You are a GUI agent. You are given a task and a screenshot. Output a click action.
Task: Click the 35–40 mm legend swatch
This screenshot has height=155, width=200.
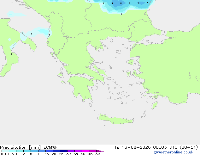tap(78, 151)
